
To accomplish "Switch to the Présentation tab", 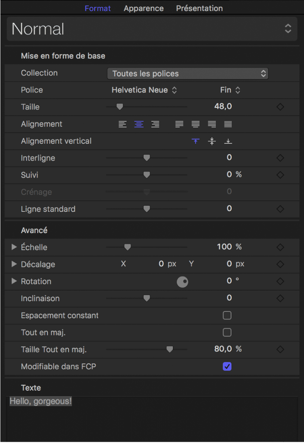I will tap(199, 8).
